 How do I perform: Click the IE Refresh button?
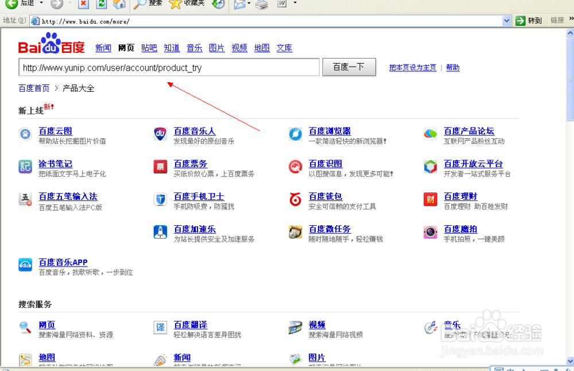click(102, 3)
